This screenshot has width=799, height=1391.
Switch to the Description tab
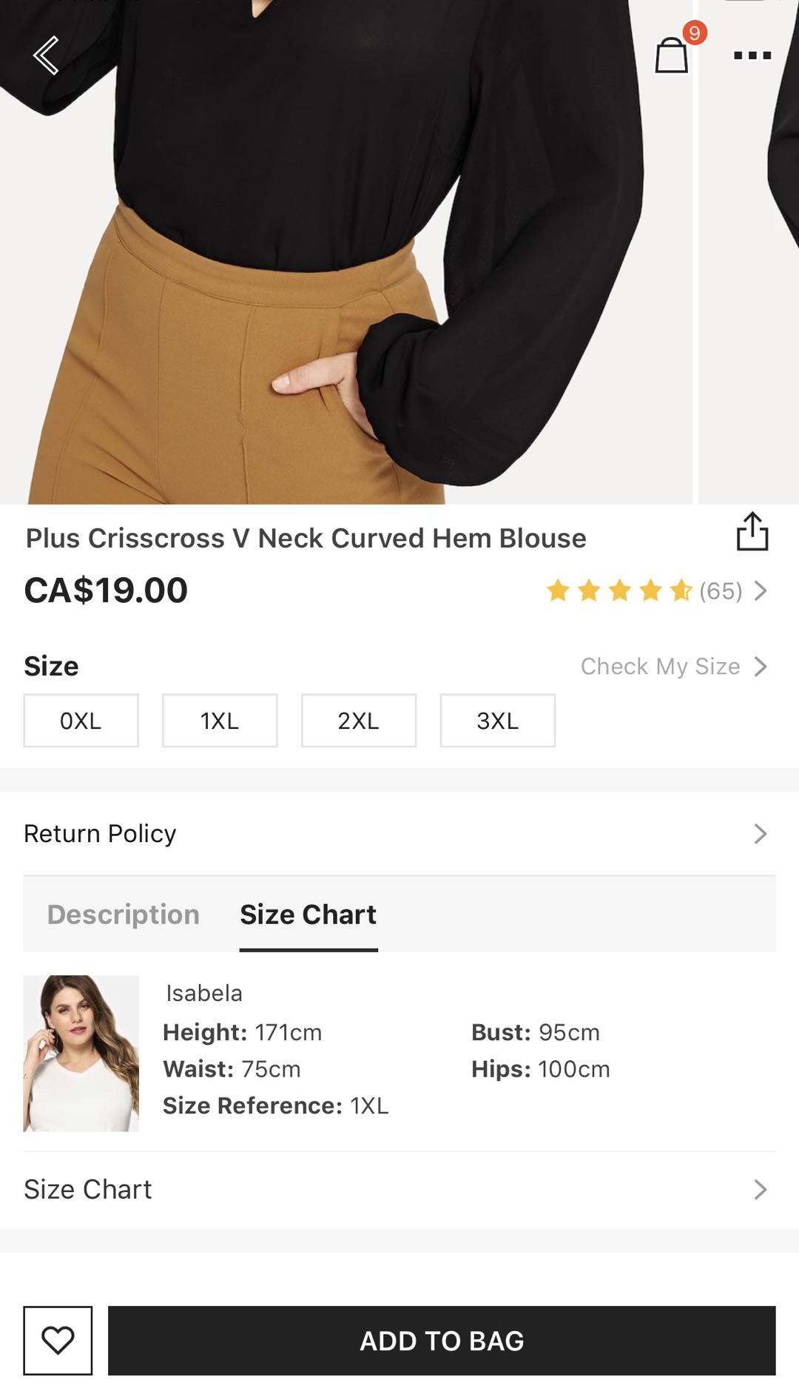coord(124,915)
